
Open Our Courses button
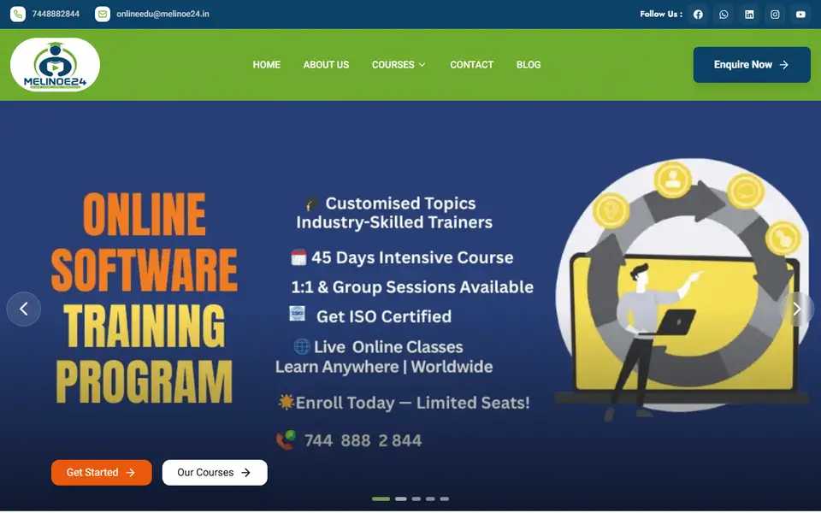tap(215, 473)
